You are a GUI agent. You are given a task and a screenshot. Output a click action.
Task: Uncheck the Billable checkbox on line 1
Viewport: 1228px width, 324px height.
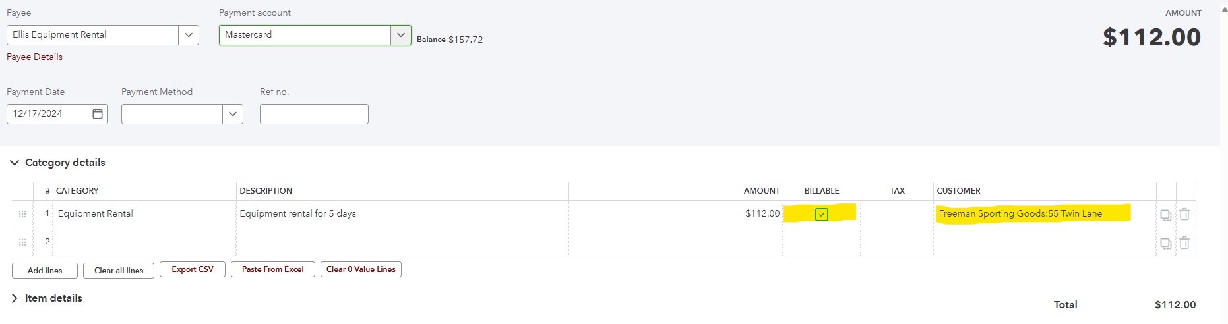point(822,214)
